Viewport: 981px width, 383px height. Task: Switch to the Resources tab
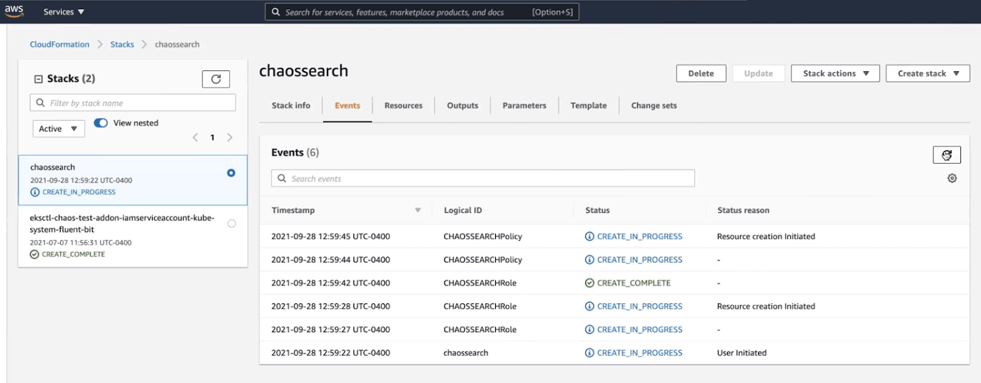click(403, 105)
